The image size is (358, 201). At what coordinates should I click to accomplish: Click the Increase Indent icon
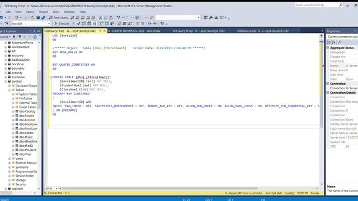pos(155,23)
